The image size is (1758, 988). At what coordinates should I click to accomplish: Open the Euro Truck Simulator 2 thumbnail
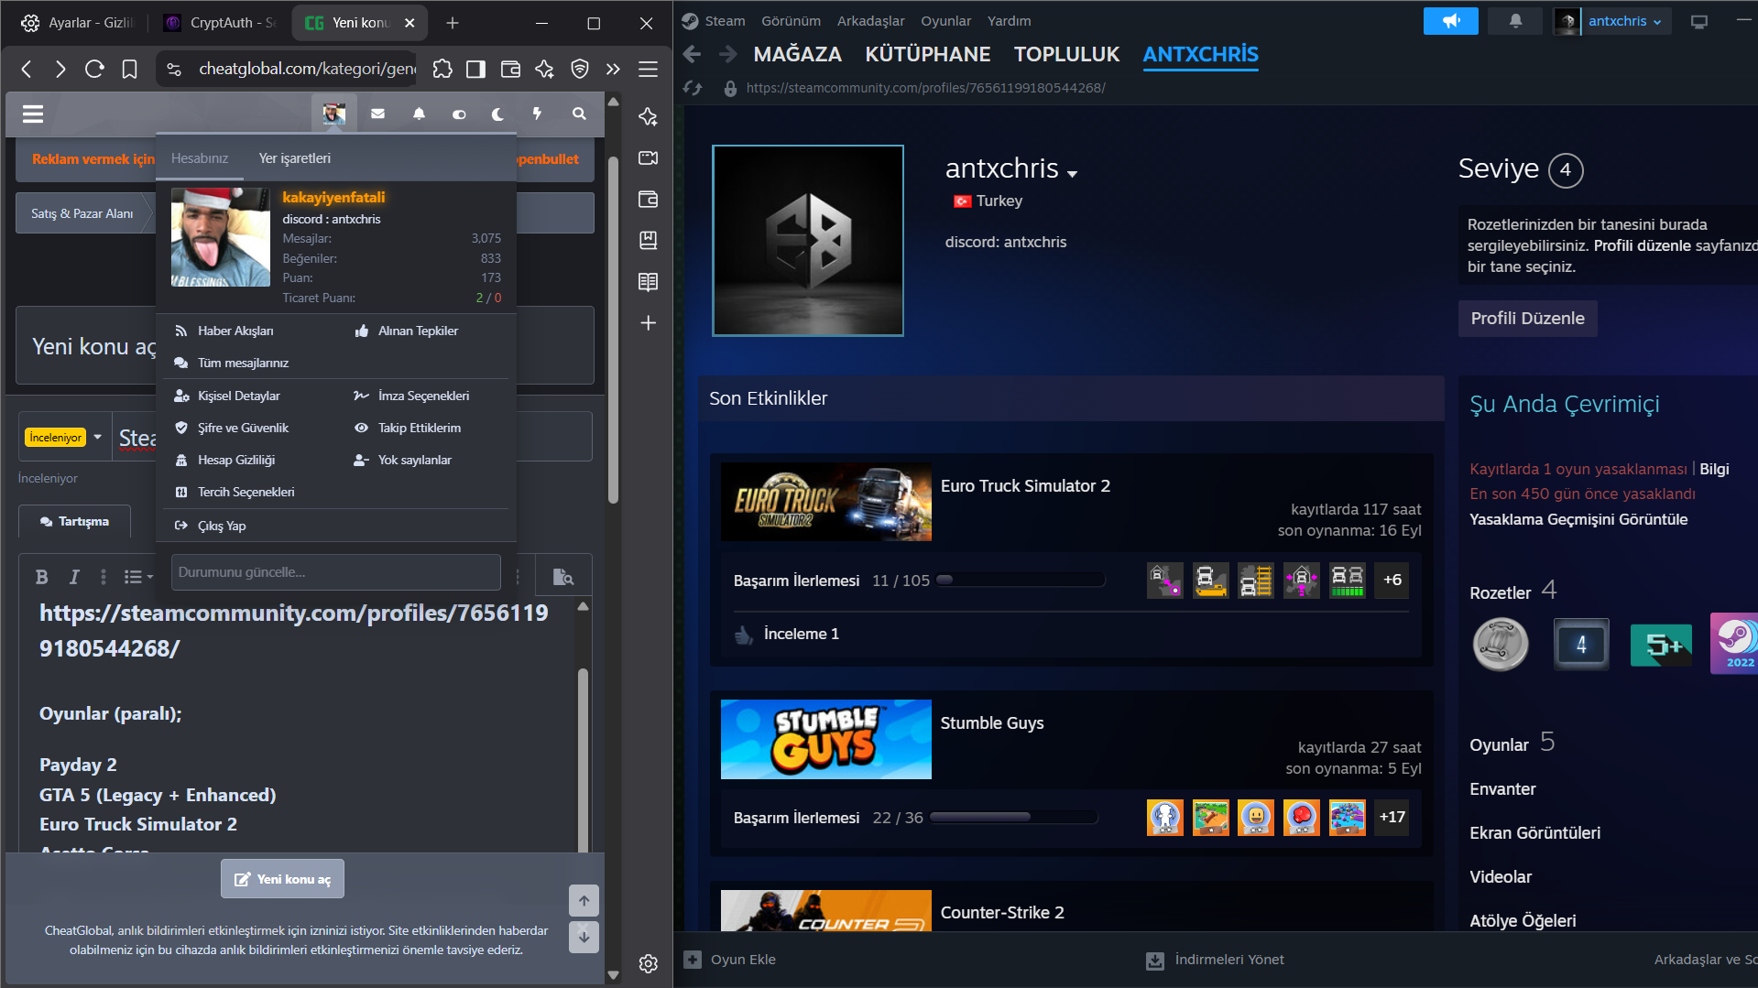coord(825,502)
